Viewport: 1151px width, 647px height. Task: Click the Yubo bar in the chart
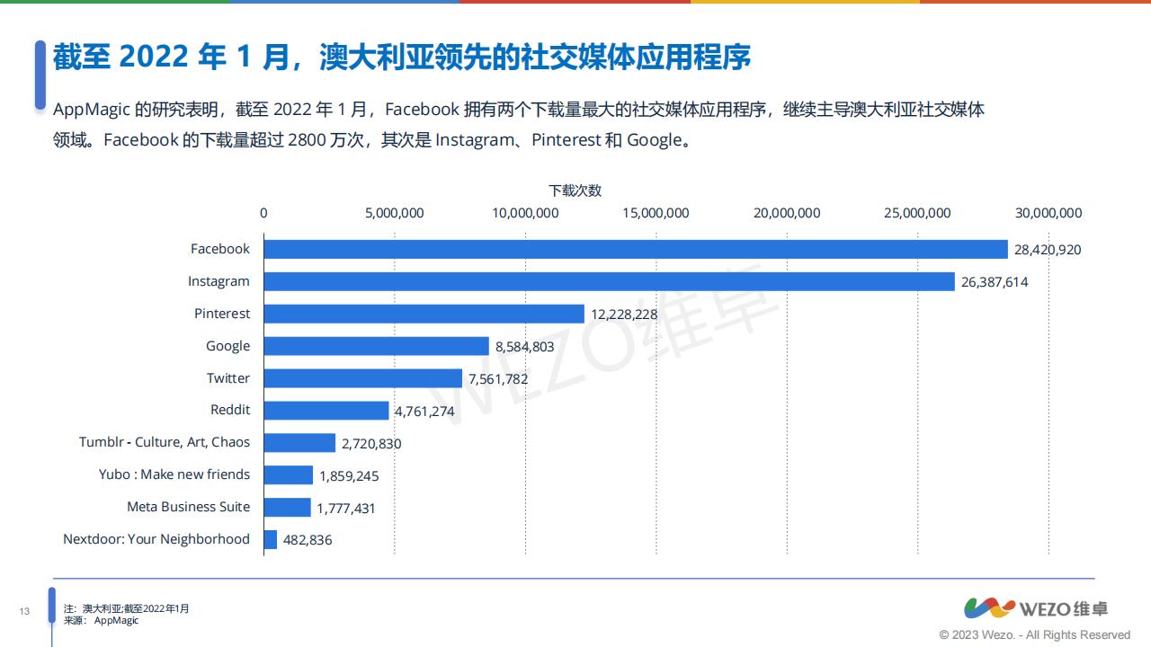click(289, 475)
